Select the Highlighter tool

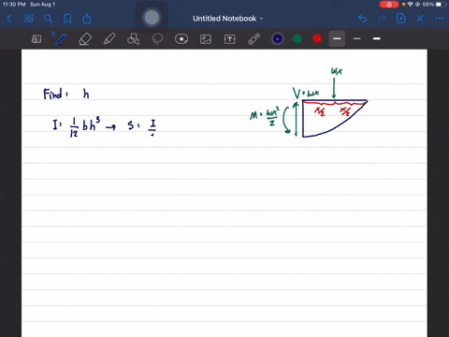coord(109,39)
